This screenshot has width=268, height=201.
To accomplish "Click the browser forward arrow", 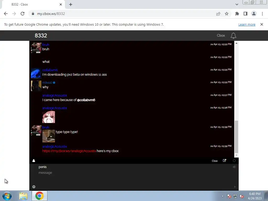I will click(14, 14).
